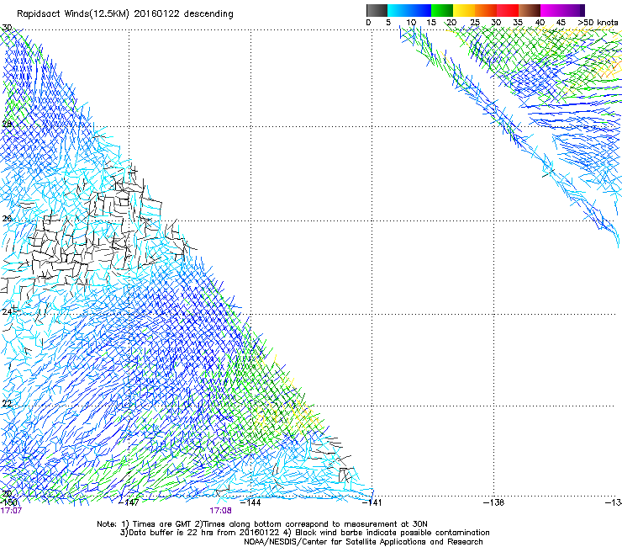
Task: Click the red 30-35 knots color segment
Action: coord(508,10)
